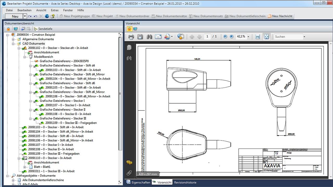Click the save floppy disk icon in preview

pos(140,37)
